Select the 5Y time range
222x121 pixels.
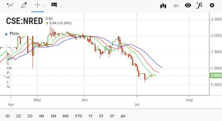tap(112, 116)
